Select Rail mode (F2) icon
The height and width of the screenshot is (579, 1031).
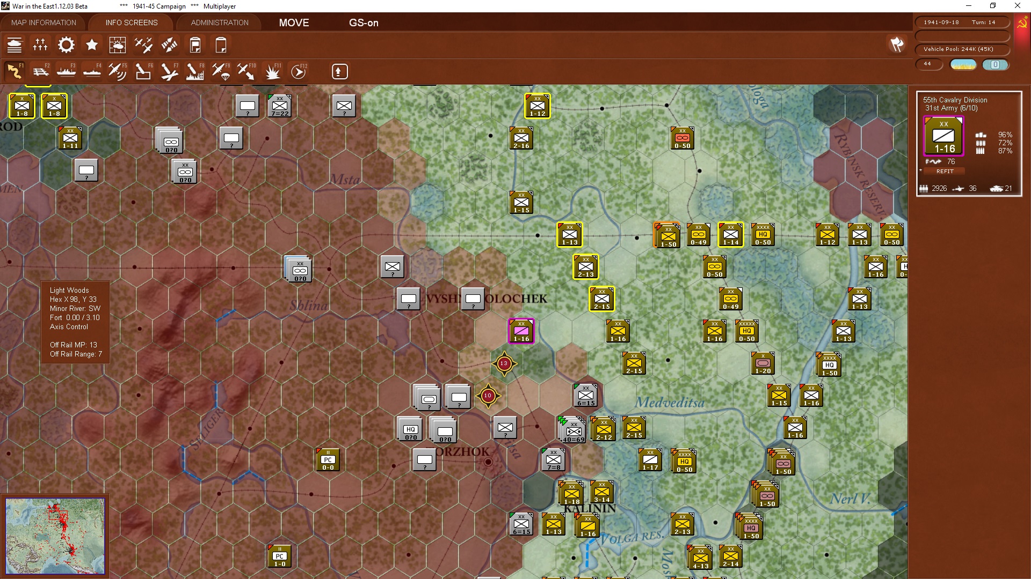(x=40, y=71)
